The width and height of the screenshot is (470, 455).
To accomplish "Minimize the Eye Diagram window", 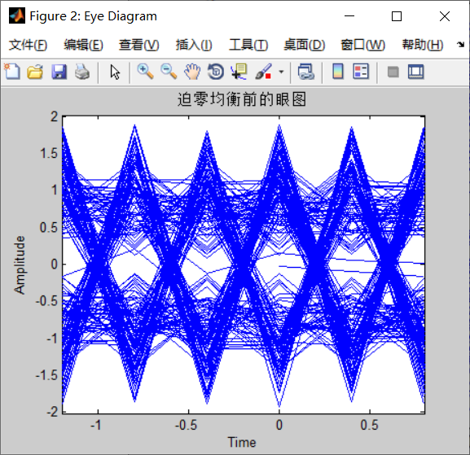I will coord(349,16).
